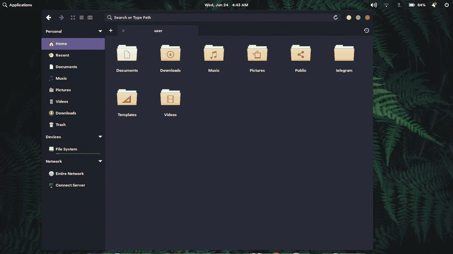Open Documents in the sidebar
The height and width of the screenshot is (254, 453).
click(x=73, y=67)
